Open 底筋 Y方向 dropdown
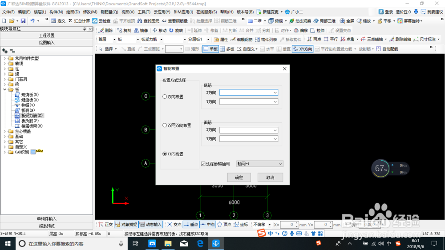The width and height of the screenshot is (445, 250). [275, 101]
